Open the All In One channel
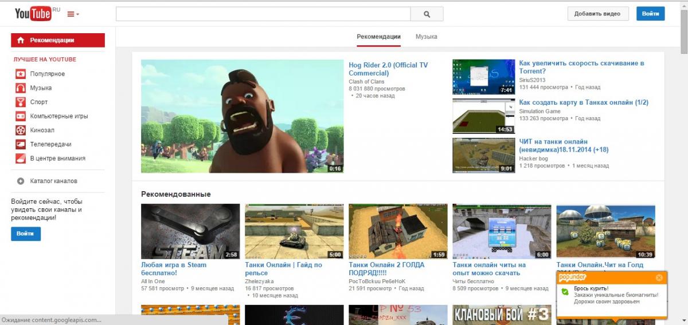 point(153,282)
